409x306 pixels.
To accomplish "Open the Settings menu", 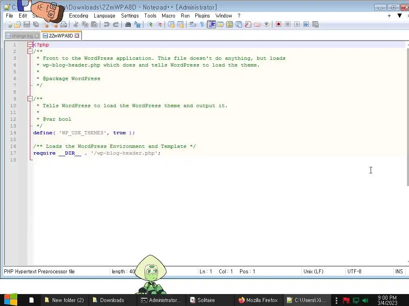I will [x=130, y=16].
